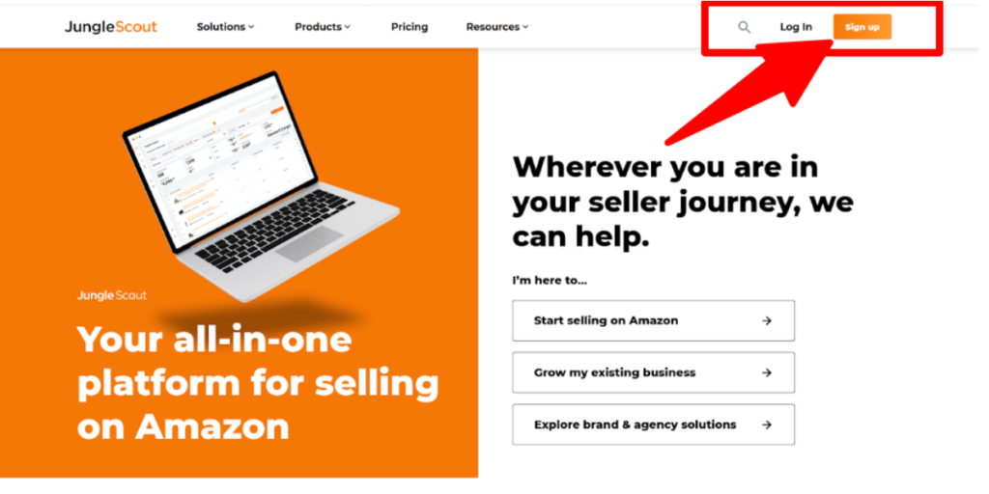Click the white JungleScout logo on orange banner
This screenshot has width=989, height=494.
pos(112,295)
